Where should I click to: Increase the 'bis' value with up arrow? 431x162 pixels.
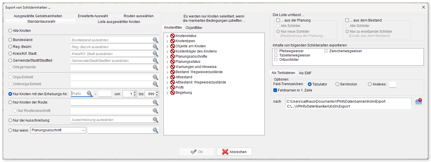[x=157, y=92]
